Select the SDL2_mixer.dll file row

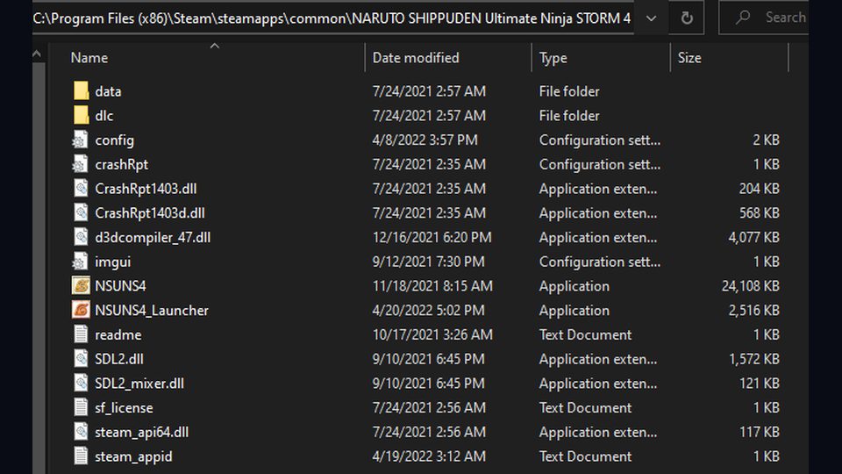point(426,384)
